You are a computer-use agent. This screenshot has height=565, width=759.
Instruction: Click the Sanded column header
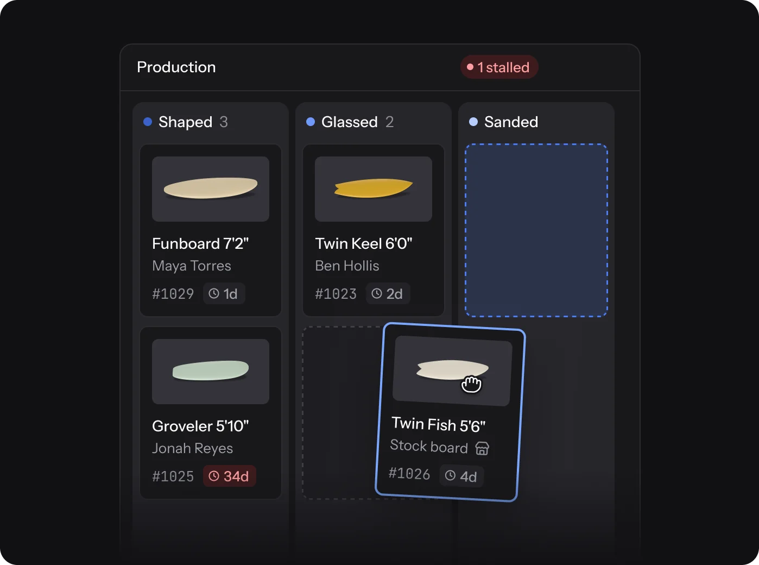click(x=511, y=122)
